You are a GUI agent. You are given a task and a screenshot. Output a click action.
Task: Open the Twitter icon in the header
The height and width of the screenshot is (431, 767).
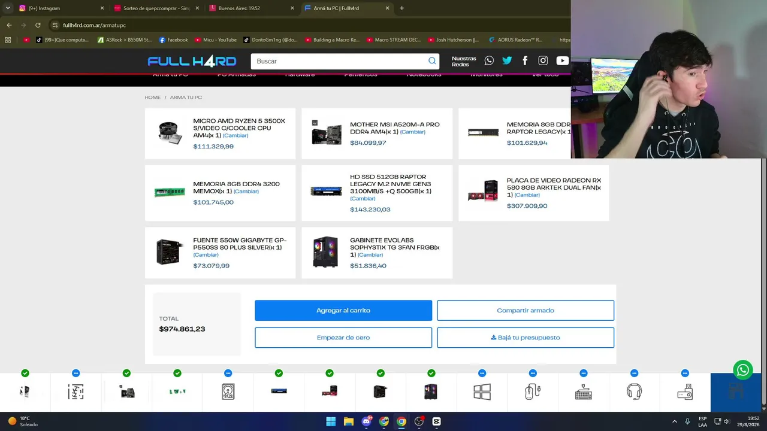coord(507,60)
